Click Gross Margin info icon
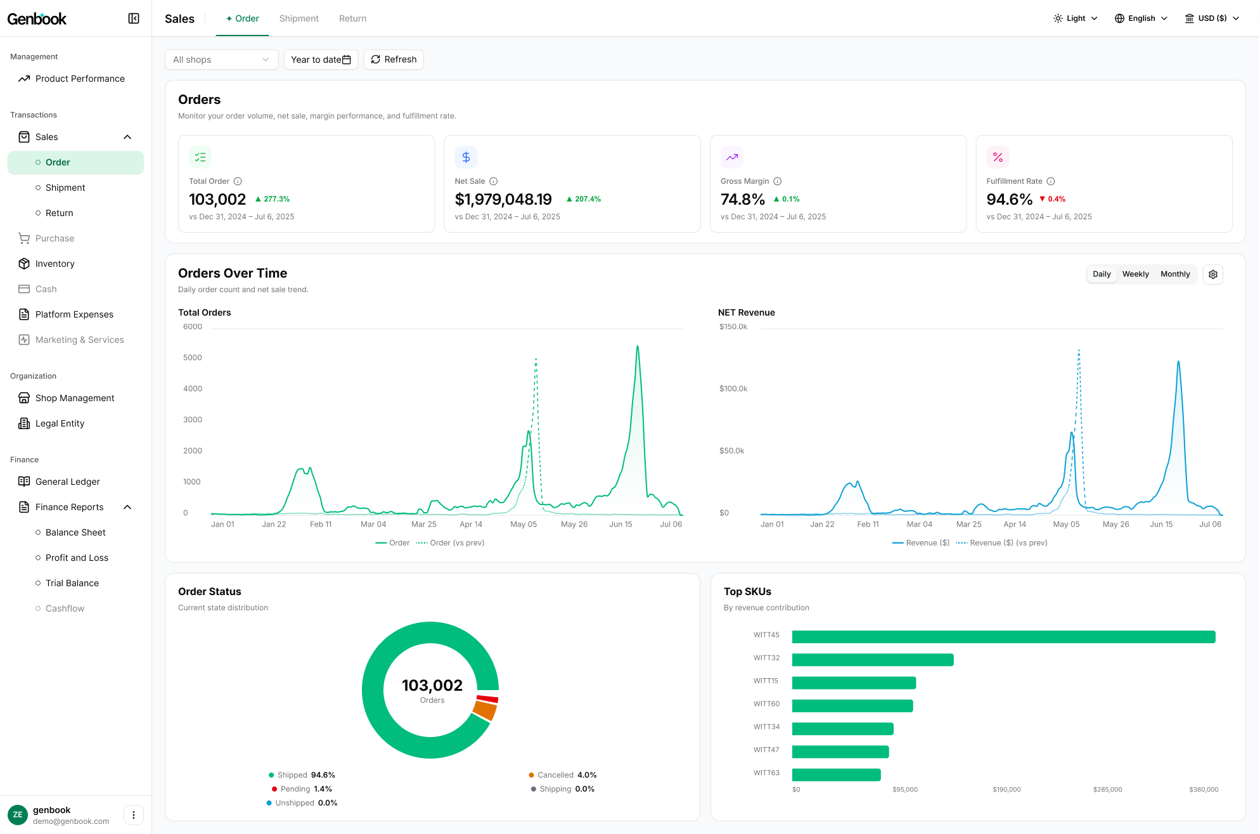1260x834 pixels. click(777, 181)
